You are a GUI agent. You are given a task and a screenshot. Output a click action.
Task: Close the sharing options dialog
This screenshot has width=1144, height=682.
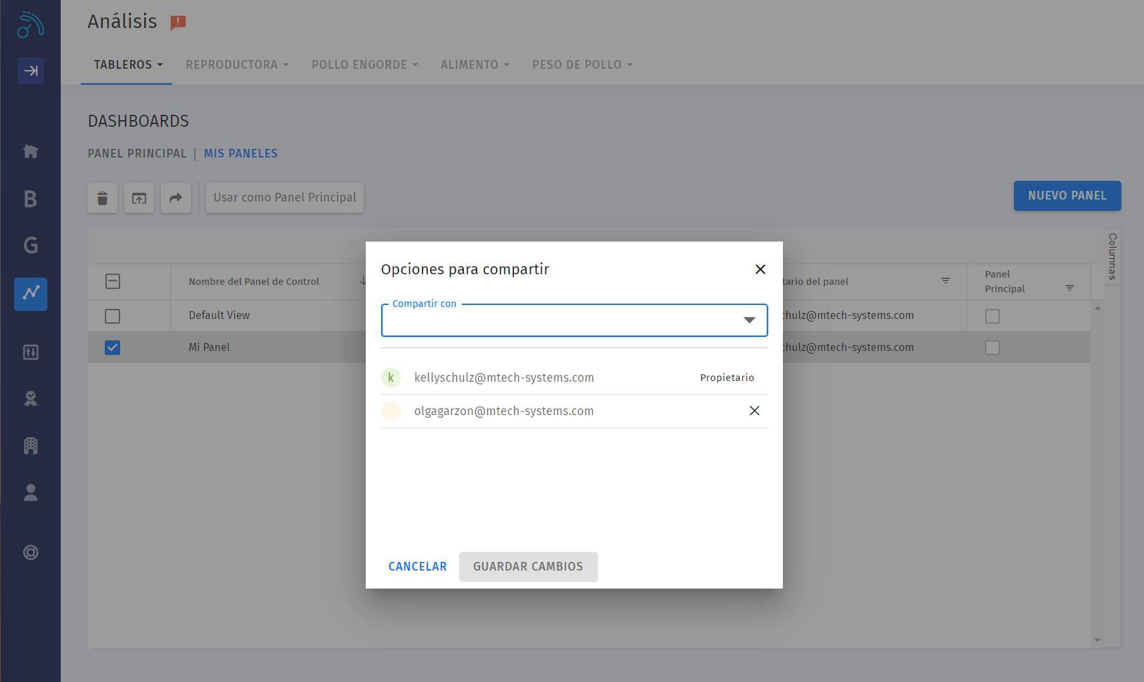pos(760,269)
